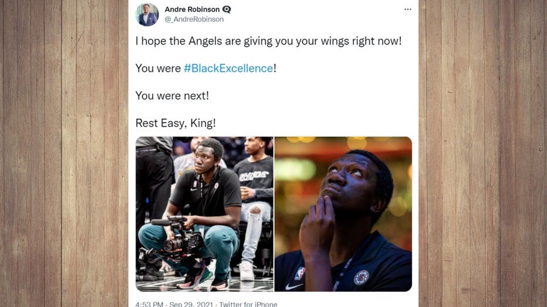Screen dimensions: 547x307
Task: Click the Clippers logo on the shirt in right photo
Action: pyautogui.click(x=362, y=278)
